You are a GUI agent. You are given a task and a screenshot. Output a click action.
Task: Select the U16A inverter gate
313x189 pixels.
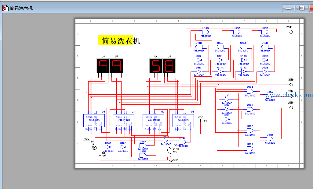click(108, 147)
